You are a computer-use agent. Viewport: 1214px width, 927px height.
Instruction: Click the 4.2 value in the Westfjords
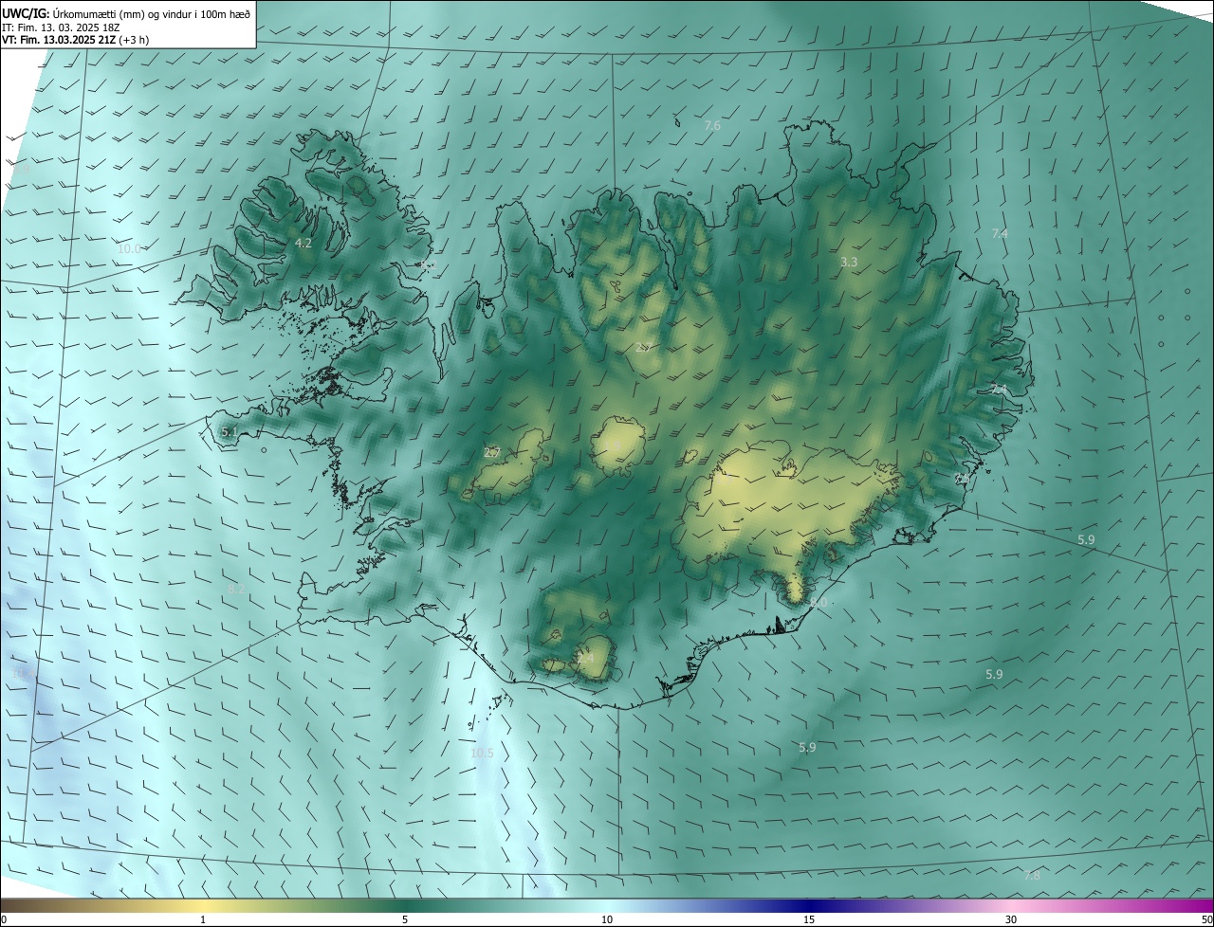click(303, 243)
